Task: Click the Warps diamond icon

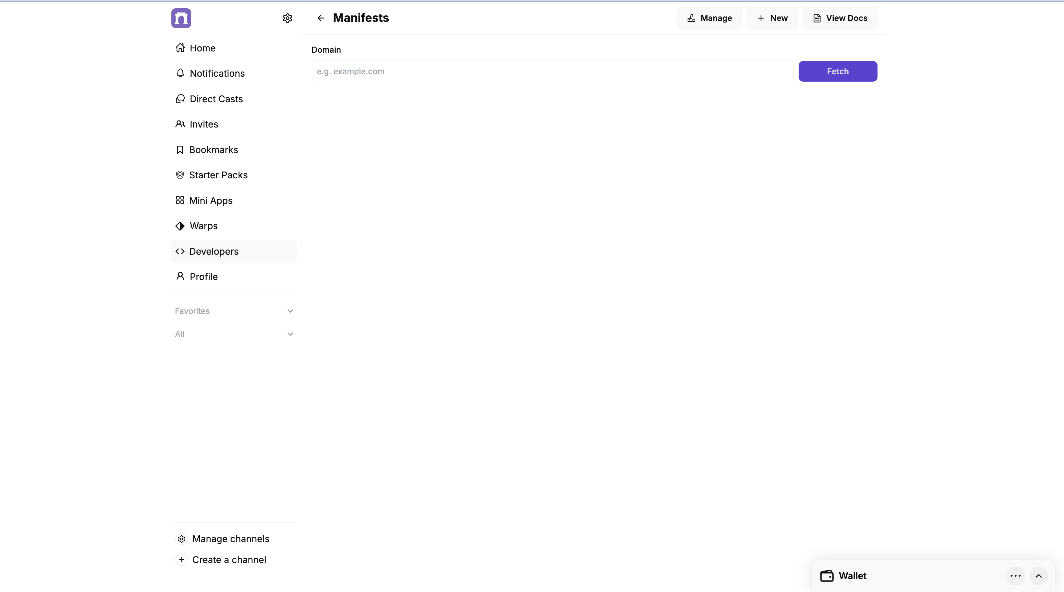Action: click(x=180, y=226)
